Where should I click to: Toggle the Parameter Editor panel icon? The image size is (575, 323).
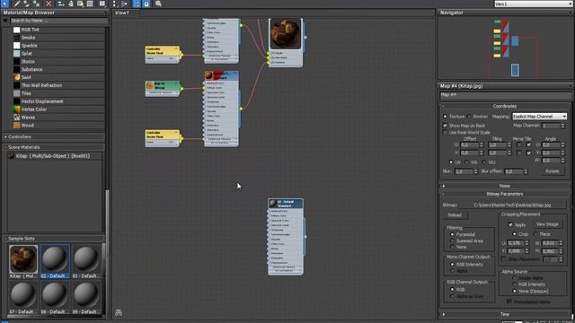[146, 4]
